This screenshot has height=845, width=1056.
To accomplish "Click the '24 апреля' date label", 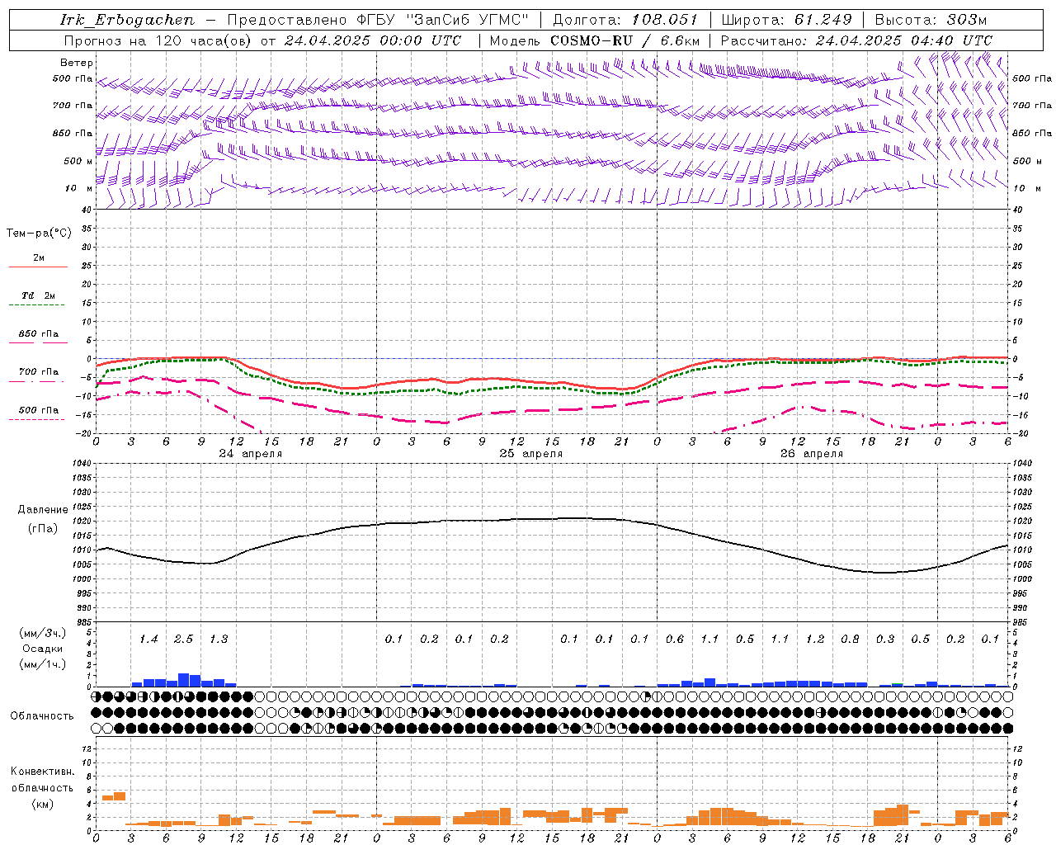I will tap(250, 454).
